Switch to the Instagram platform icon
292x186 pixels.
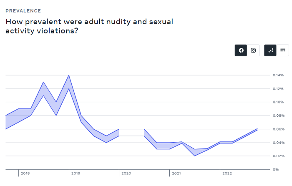pos(253,50)
